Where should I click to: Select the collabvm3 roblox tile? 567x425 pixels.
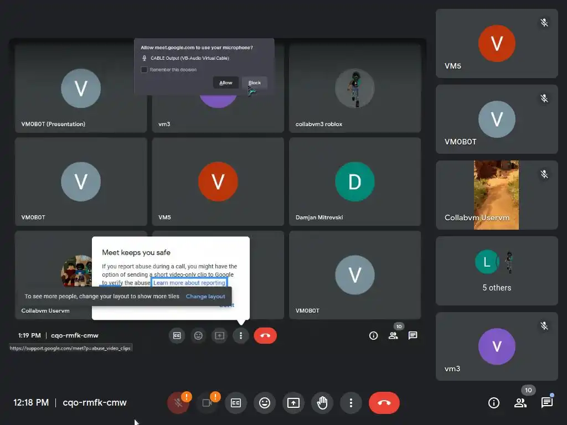(x=355, y=88)
